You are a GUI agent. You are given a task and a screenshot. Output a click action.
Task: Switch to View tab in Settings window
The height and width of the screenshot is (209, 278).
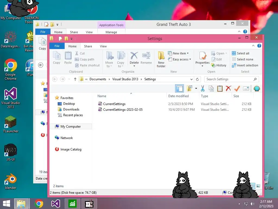tap(103, 46)
